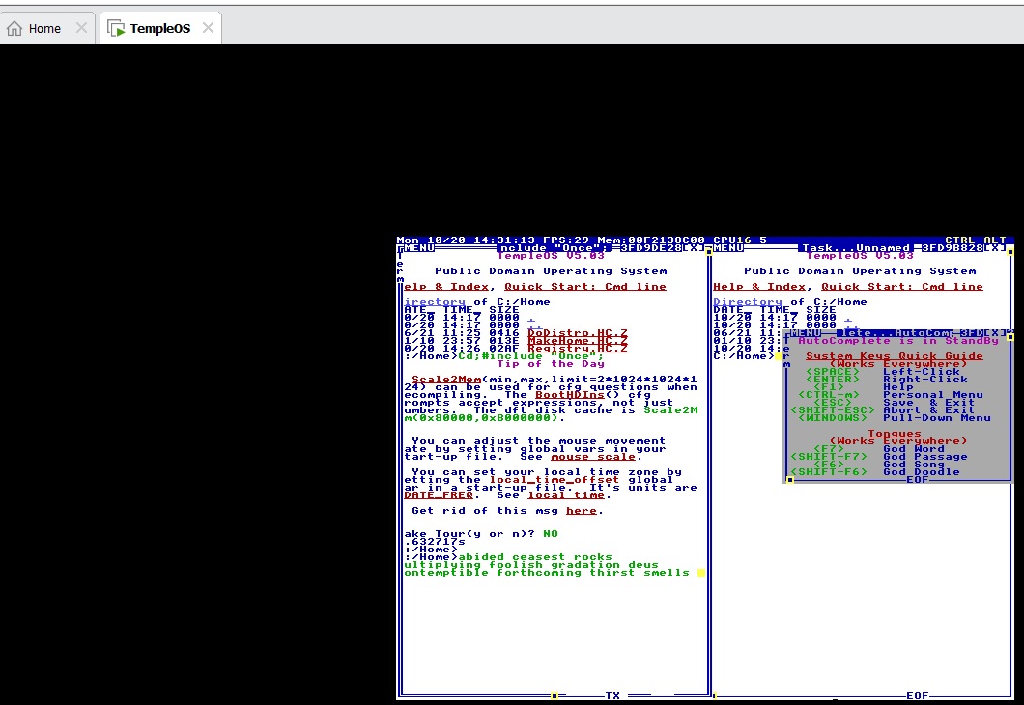
Task: Click the TempleOS tab's VM play icon
Action: click(x=116, y=28)
